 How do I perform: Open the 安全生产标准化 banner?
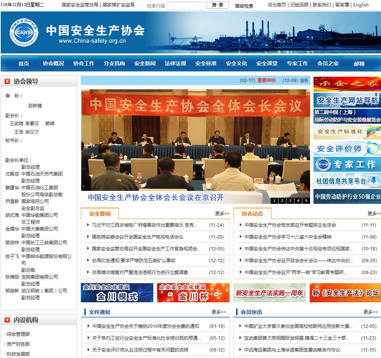click(x=347, y=132)
